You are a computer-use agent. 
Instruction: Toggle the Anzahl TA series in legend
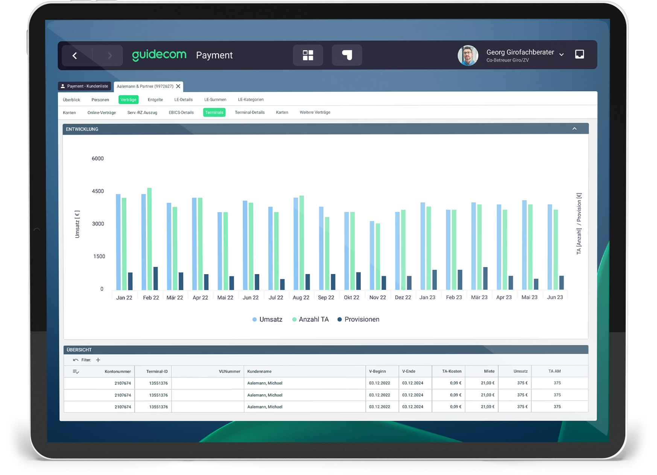click(x=310, y=320)
